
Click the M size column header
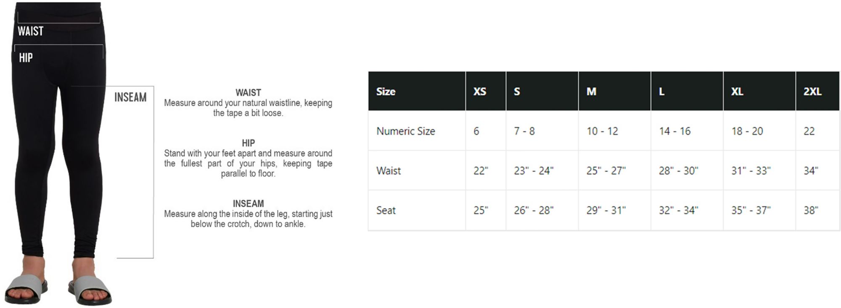591,91
